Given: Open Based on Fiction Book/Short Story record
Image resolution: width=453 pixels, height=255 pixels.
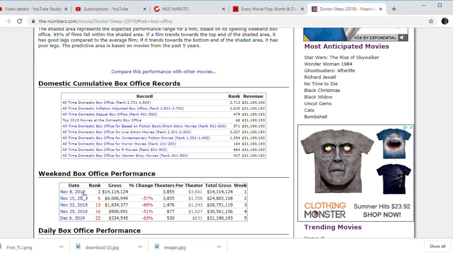Looking at the screenshot, I should coord(144,126).
